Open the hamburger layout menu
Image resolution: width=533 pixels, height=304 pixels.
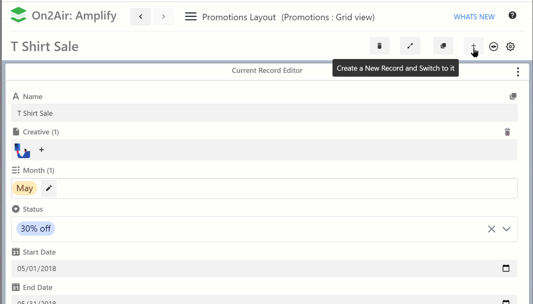pyautogui.click(x=191, y=17)
